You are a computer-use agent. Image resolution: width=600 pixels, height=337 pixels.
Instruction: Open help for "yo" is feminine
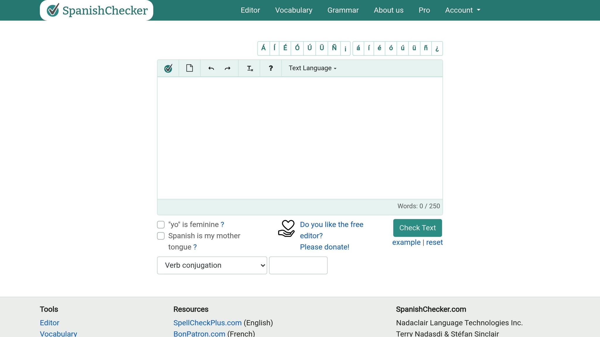[222, 225]
